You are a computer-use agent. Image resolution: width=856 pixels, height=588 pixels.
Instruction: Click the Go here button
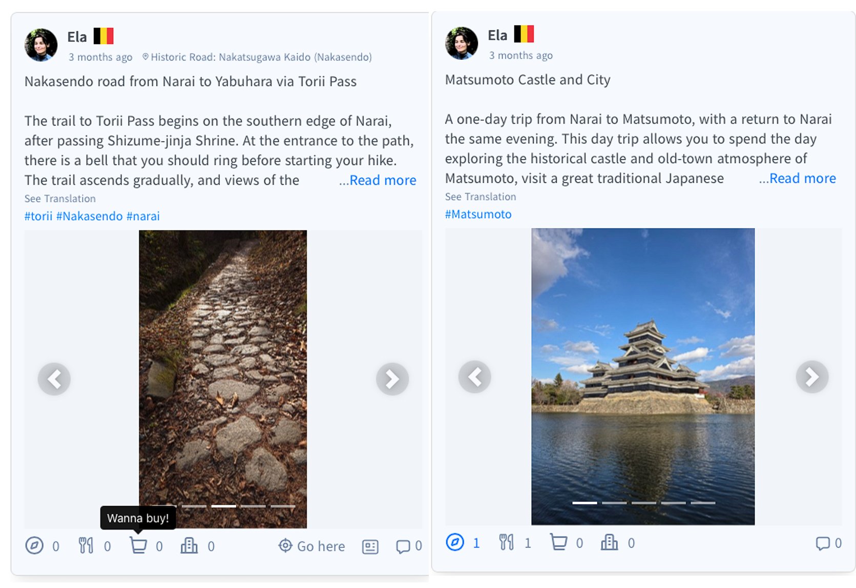(x=312, y=546)
